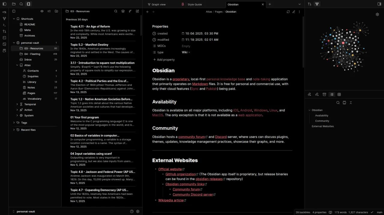Open Git source control ribbon icon
384x215 pixels.
pos(4,31)
